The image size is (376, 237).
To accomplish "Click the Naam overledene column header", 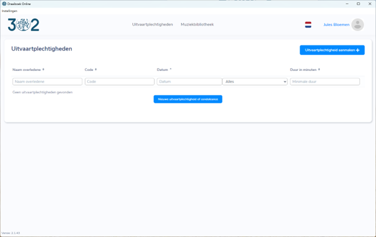I will 27,70.
